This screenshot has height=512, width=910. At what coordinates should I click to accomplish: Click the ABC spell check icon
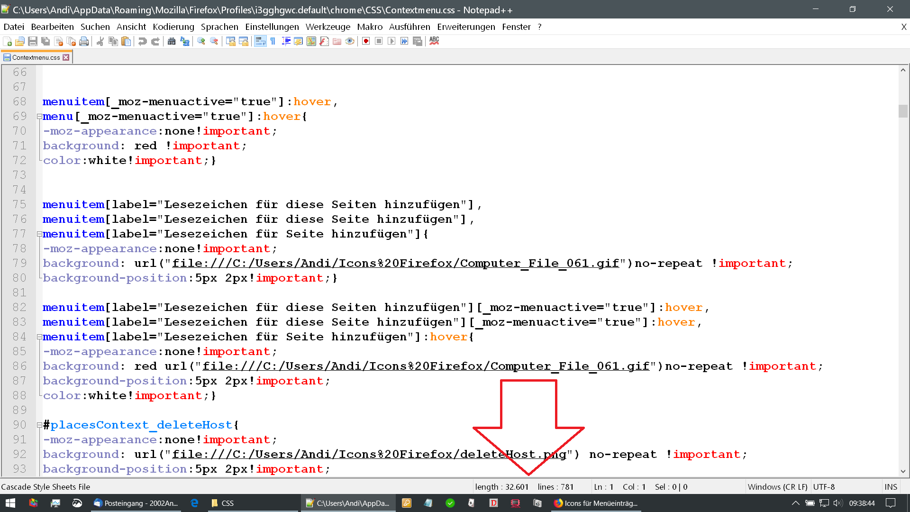(x=434, y=41)
